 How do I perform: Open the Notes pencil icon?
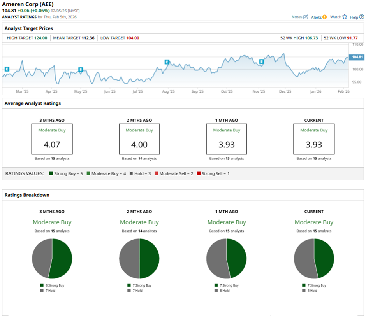click(x=306, y=17)
